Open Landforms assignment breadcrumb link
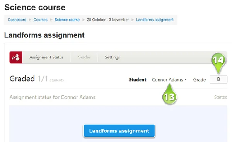This screenshot has height=142, width=232. pos(155,20)
